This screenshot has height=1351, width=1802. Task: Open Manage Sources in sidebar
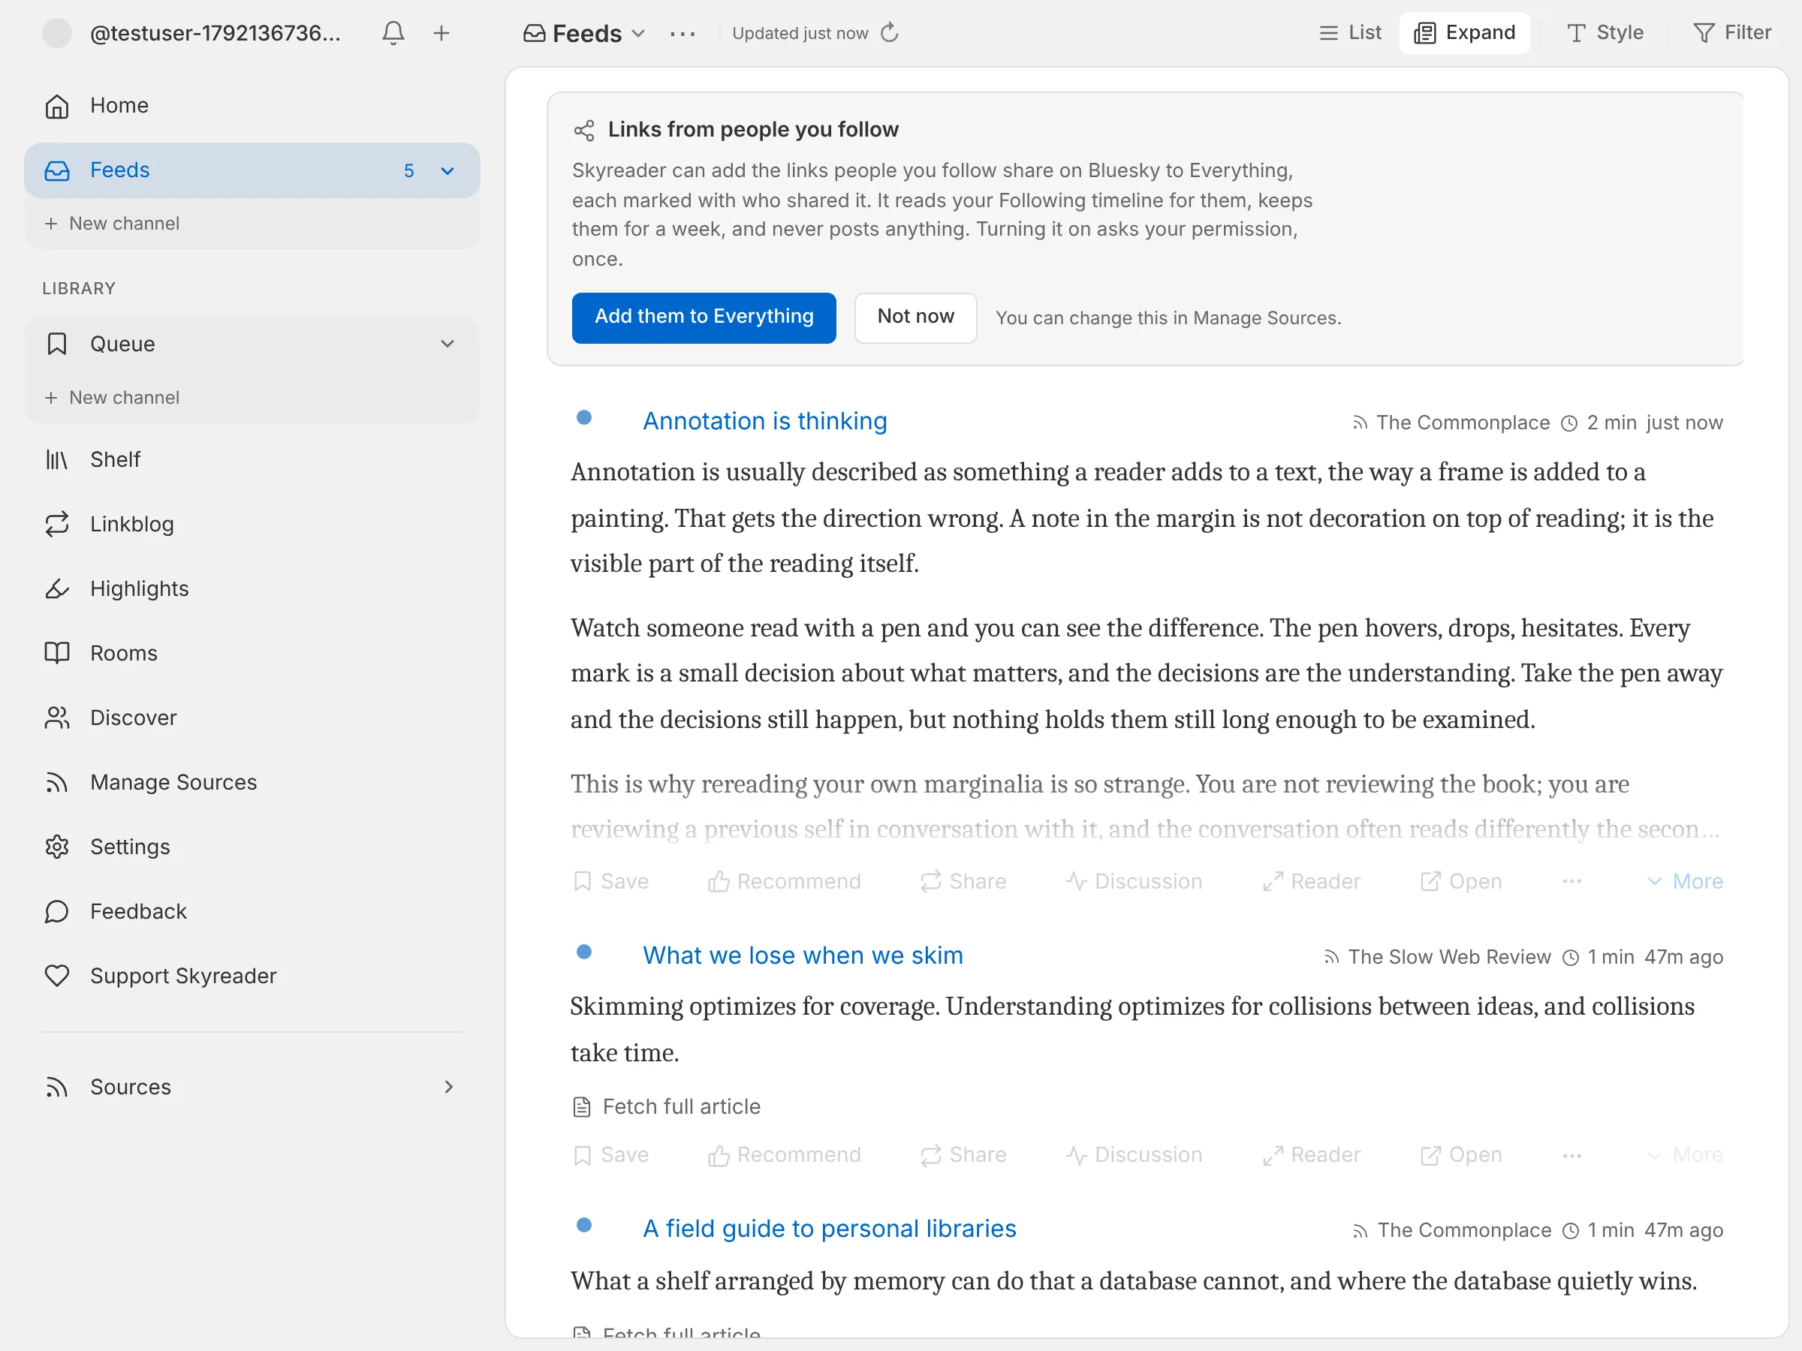(252, 783)
